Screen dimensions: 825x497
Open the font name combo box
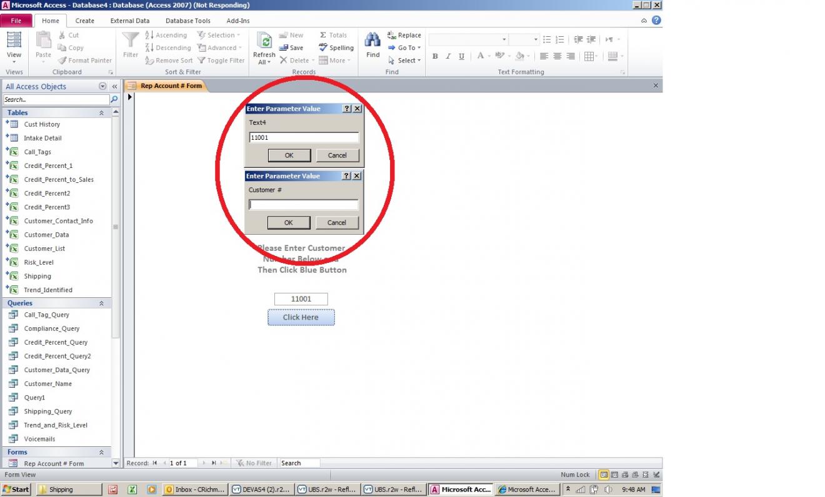(x=468, y=39)
